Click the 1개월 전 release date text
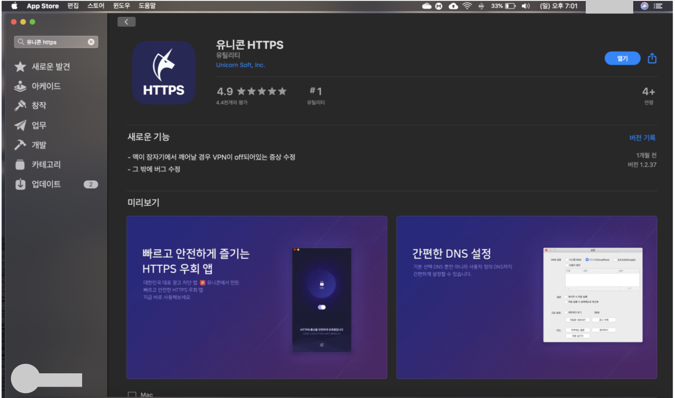675x398 pixels. pyautogui.click(x=647, y=156)
